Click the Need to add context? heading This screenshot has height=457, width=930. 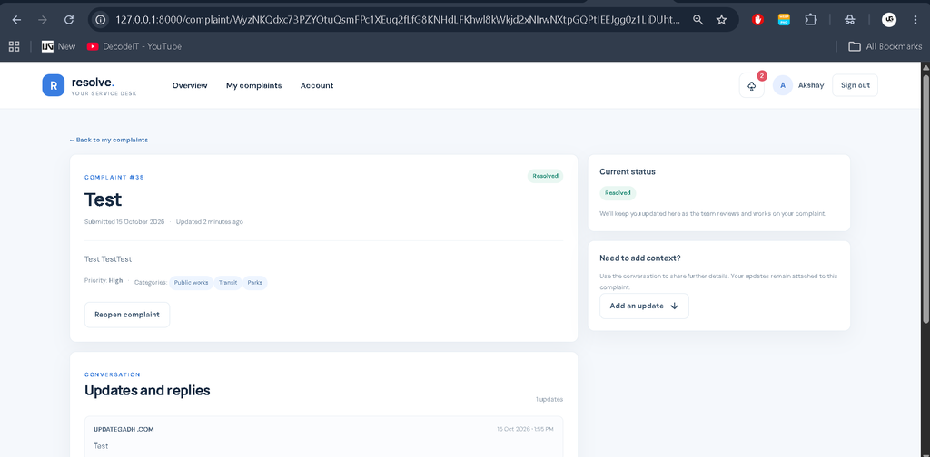coord(640,258)
